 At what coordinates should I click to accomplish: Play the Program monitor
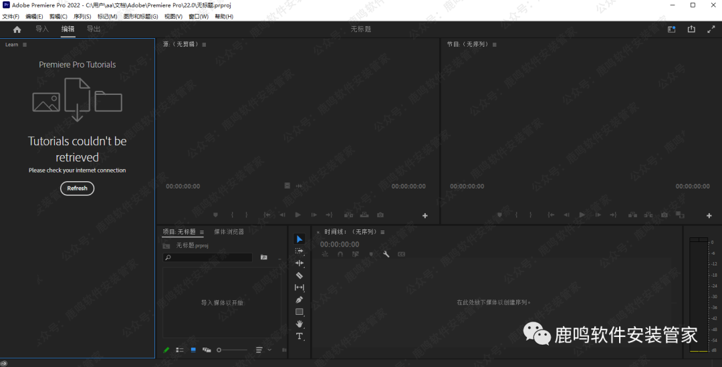(582, 215)
